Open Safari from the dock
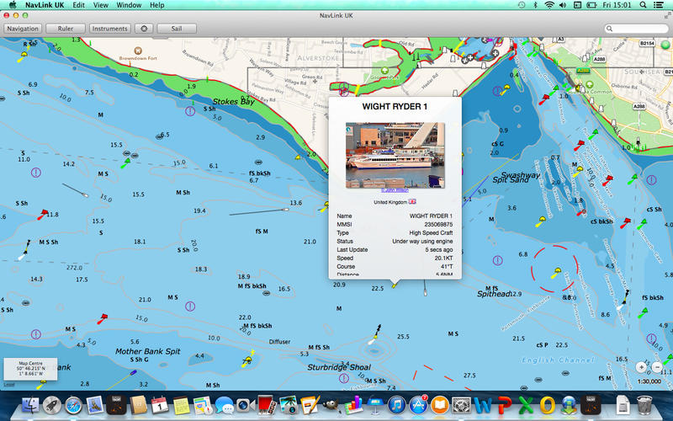Screen dimensions: 673x421 tap(73, 405)
